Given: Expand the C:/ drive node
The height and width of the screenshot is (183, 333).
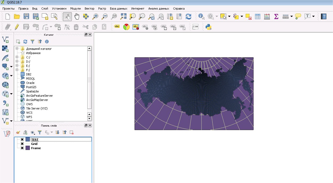Looking at the screenshot, I should coord(17,57).
